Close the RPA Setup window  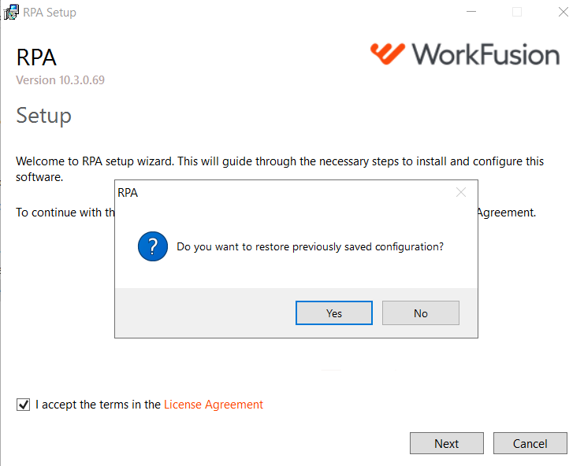click(564, 12)
